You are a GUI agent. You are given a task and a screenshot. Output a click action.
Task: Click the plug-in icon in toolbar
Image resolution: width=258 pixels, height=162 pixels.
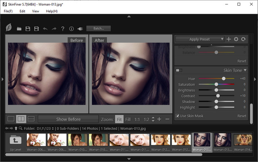click(80, 29)
